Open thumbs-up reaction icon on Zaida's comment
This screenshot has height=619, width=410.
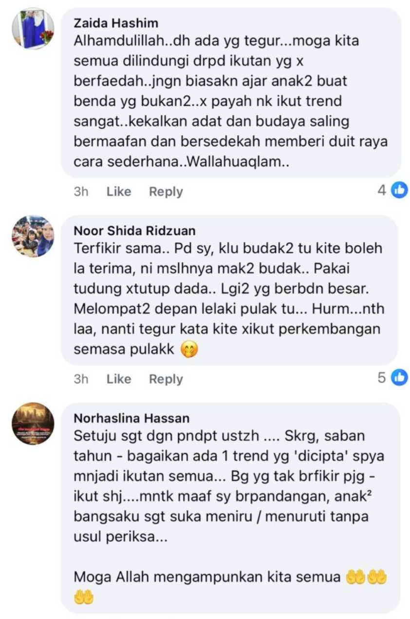(x=399, y=190)
